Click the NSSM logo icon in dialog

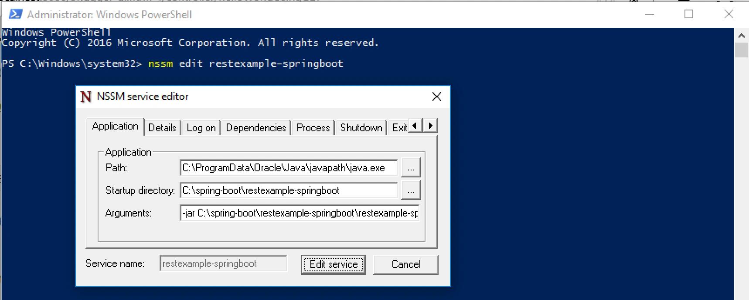coord(86,97)
